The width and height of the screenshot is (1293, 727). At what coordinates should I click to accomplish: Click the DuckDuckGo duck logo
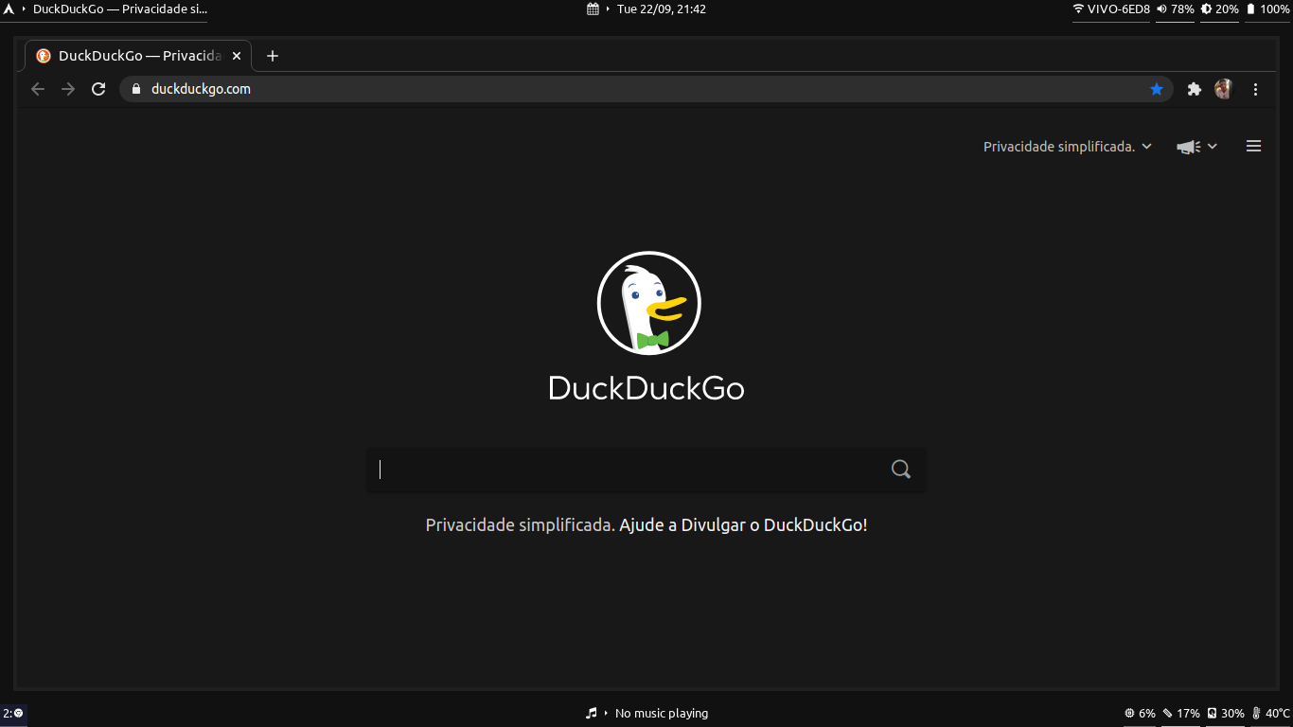coord(648,303)
